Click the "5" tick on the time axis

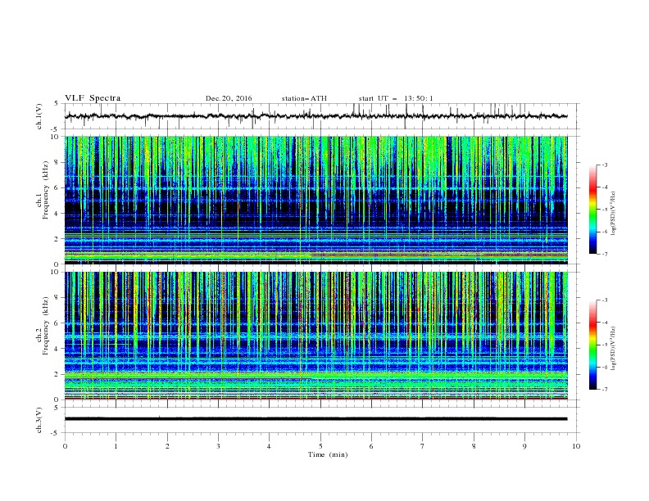320,446
